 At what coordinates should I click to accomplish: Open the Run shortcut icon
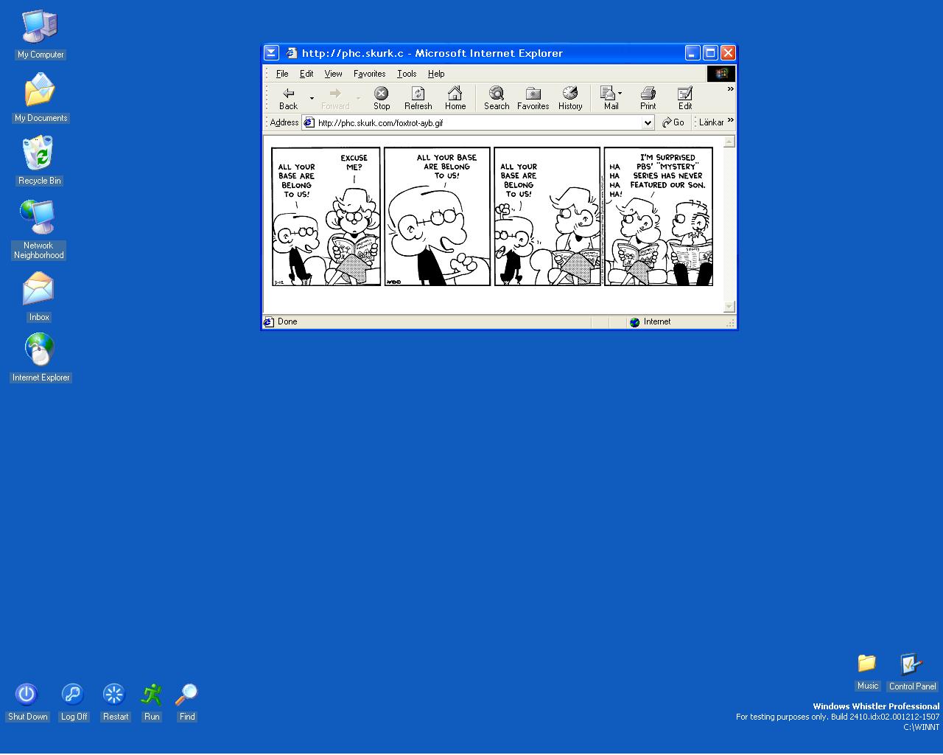[x=152, y=702]
